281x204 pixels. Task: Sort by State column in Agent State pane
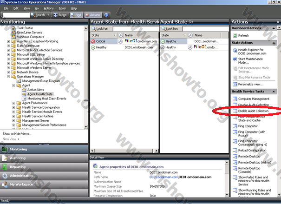[x=174, y=35]
